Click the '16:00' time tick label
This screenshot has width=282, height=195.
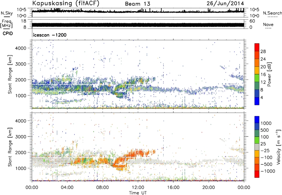point(173,188)
